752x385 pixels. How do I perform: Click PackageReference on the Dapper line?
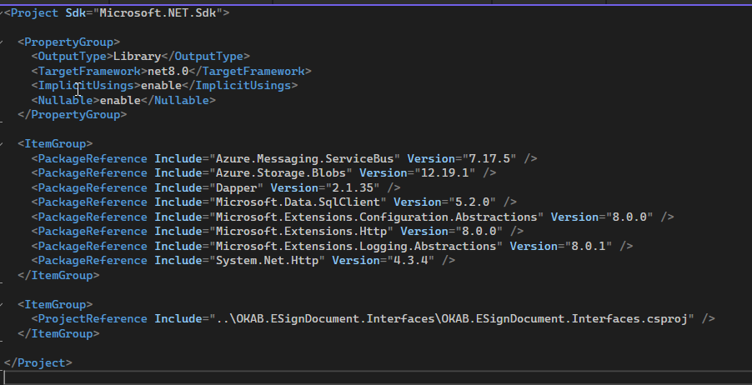(x=93, y=188)
